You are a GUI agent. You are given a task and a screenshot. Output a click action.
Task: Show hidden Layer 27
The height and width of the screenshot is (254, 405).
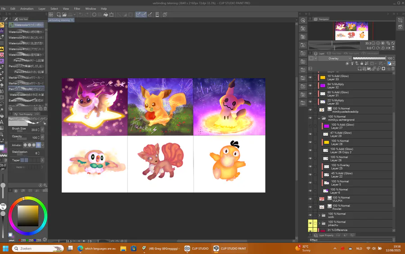point(310,126)
